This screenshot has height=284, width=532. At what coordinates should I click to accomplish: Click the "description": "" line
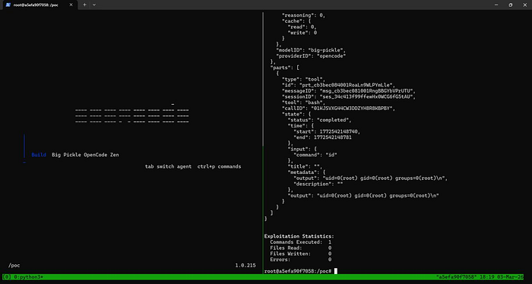click(318, 184)
